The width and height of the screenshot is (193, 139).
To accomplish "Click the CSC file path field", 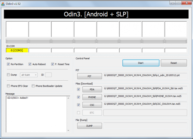I will click(x=145, y=105).
